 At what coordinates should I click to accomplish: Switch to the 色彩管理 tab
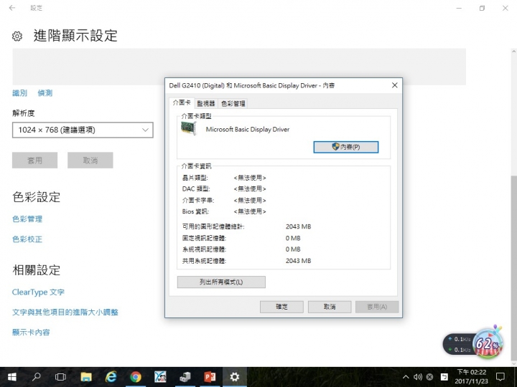pyautogui.click(x=233, y=104)
